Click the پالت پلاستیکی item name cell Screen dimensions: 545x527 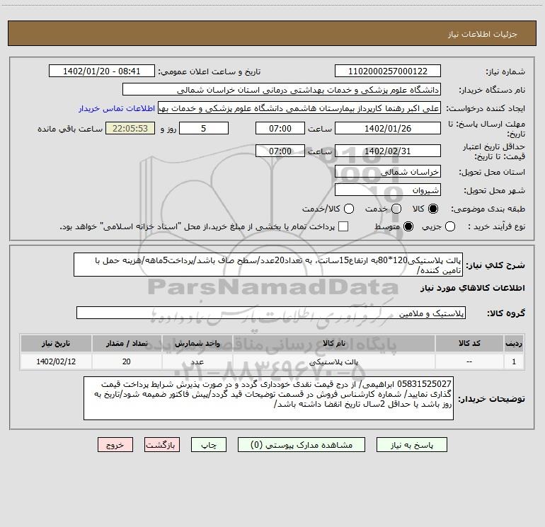tap(333, 361)
